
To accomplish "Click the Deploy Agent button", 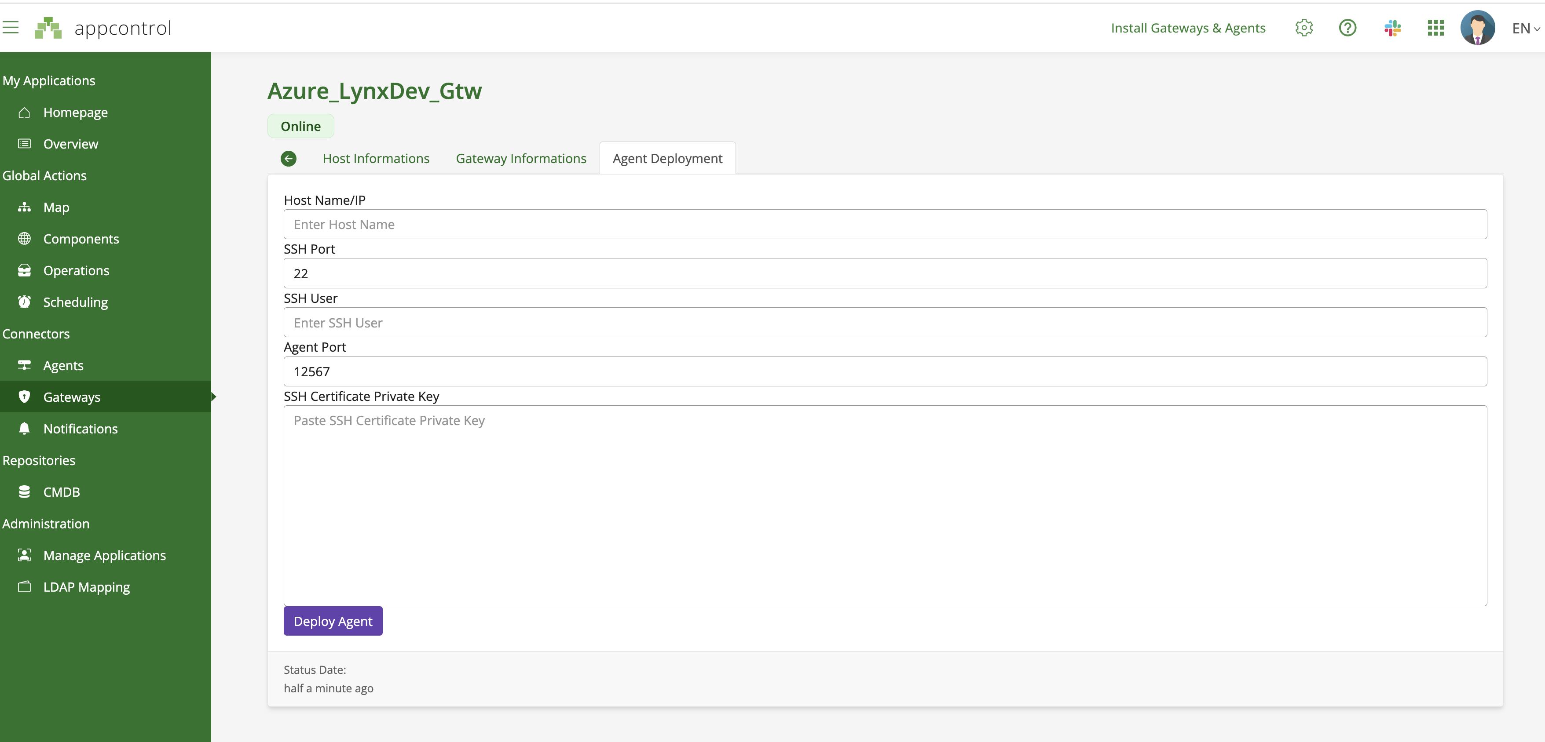I will pos(333,621).
